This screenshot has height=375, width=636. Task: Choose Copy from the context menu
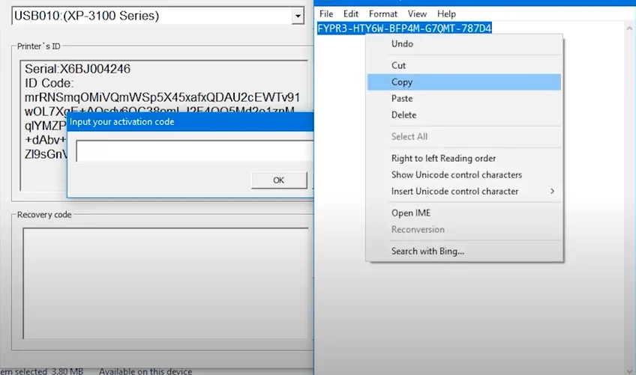pyautogui.click(x=402, y=82)
